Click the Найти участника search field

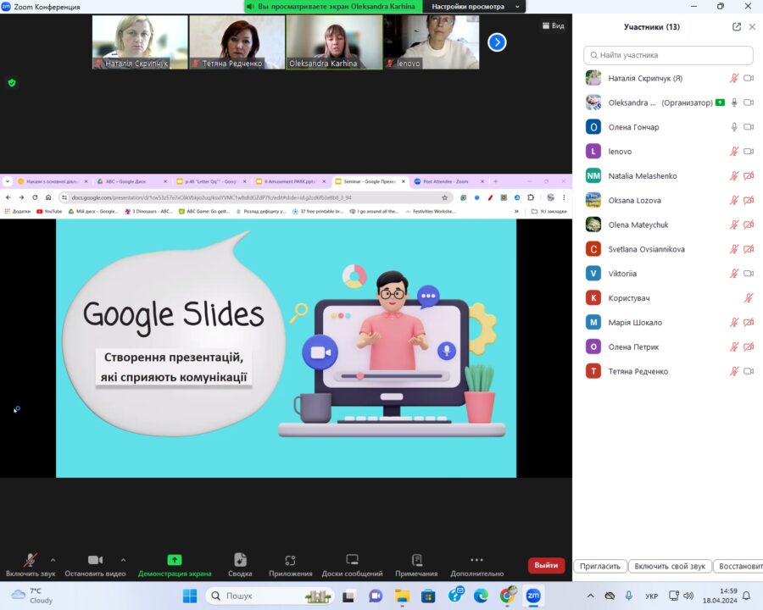668,55
